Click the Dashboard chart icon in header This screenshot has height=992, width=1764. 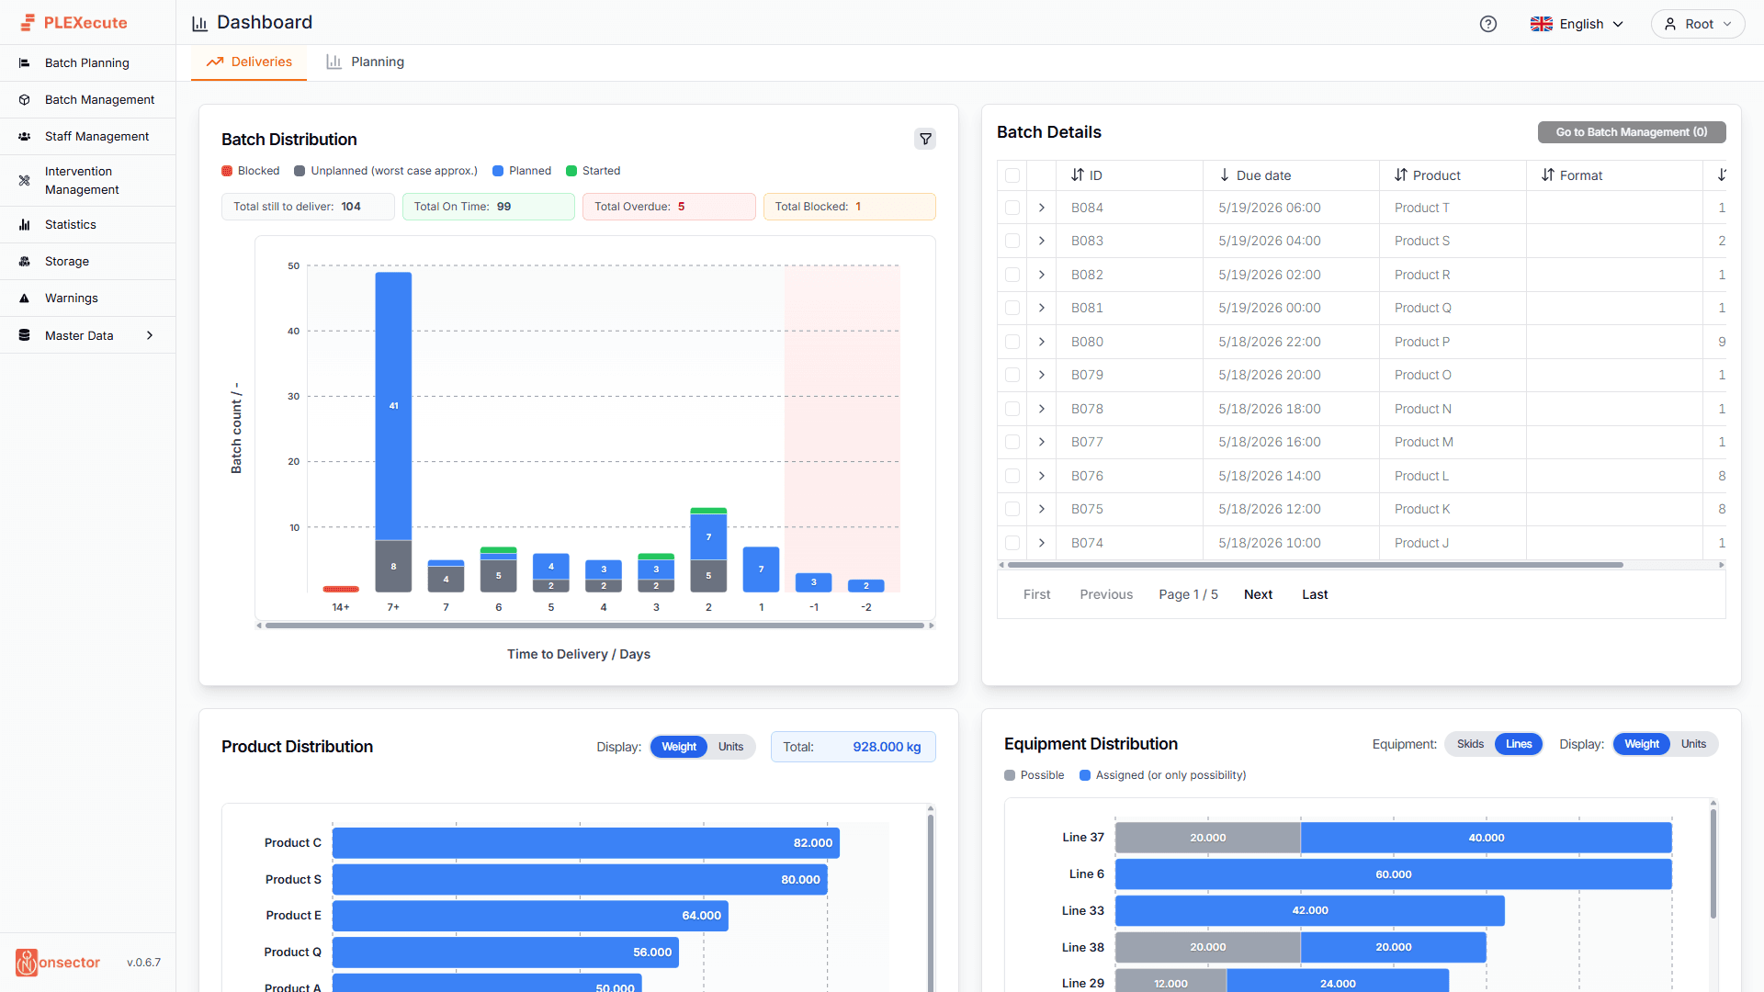tap(199, 24)
